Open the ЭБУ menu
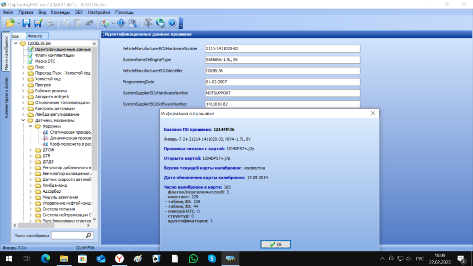 (79, 12)
